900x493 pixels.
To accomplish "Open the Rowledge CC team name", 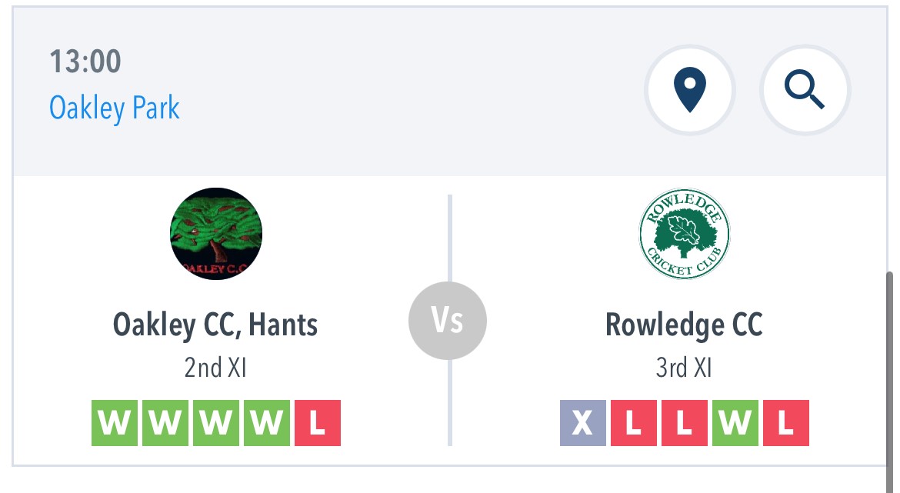I will click(684, 325).
